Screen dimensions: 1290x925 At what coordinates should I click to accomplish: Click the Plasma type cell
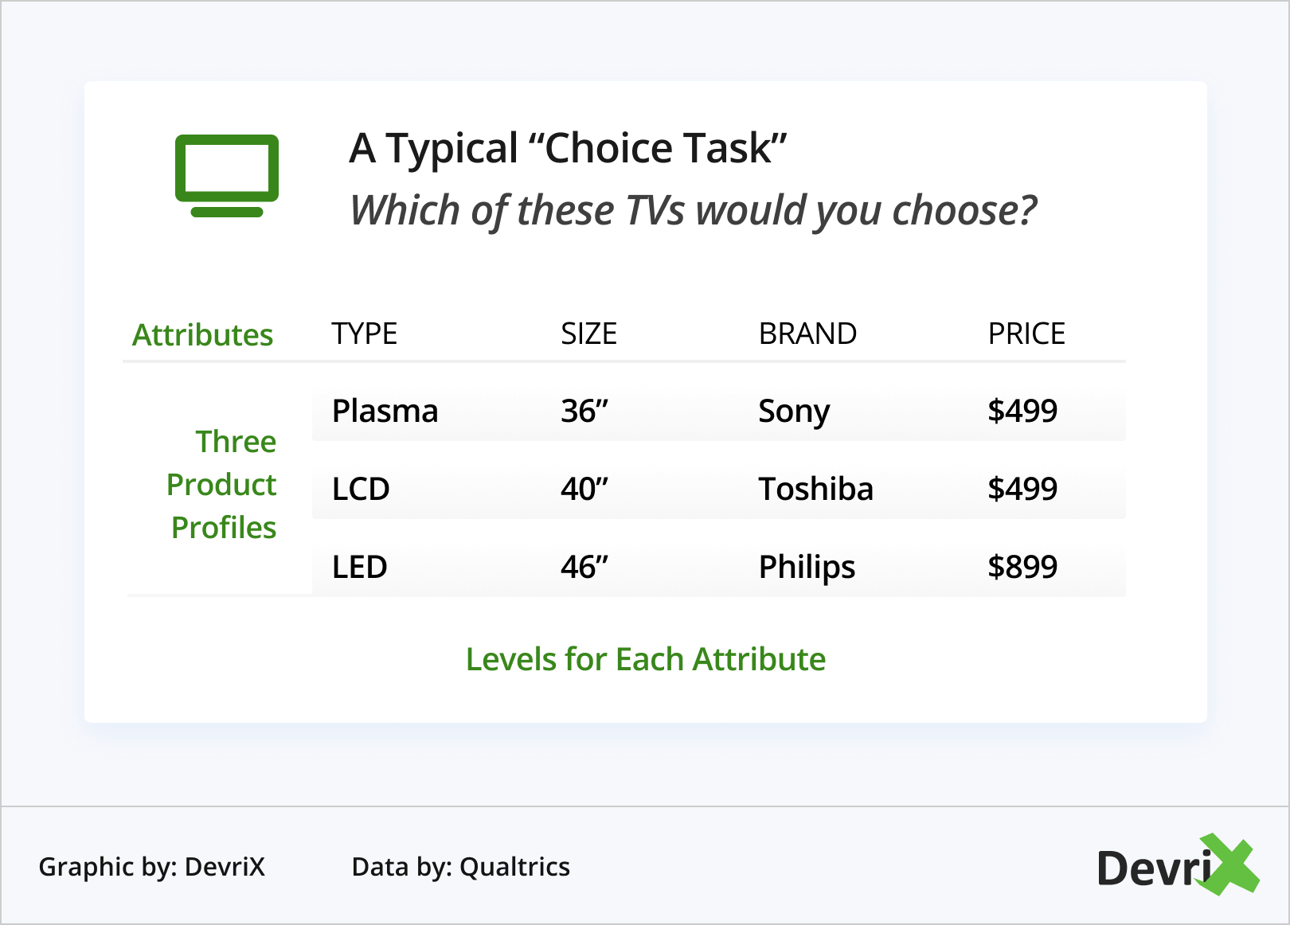[385, 411]
